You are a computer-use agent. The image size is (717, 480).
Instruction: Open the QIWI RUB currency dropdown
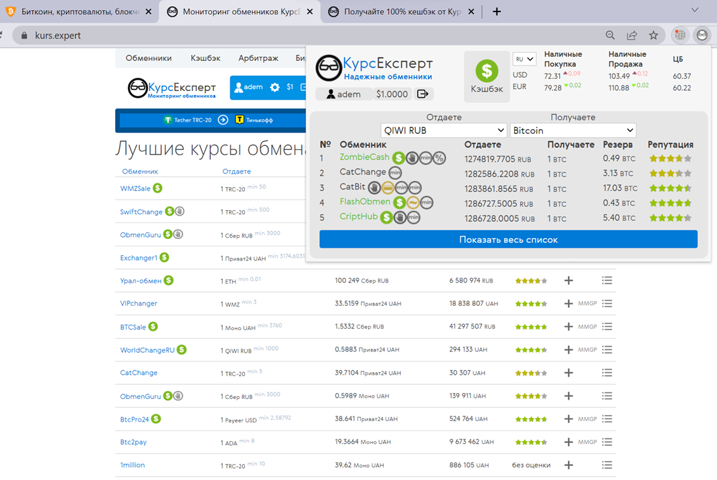click(x=444, y=131)
